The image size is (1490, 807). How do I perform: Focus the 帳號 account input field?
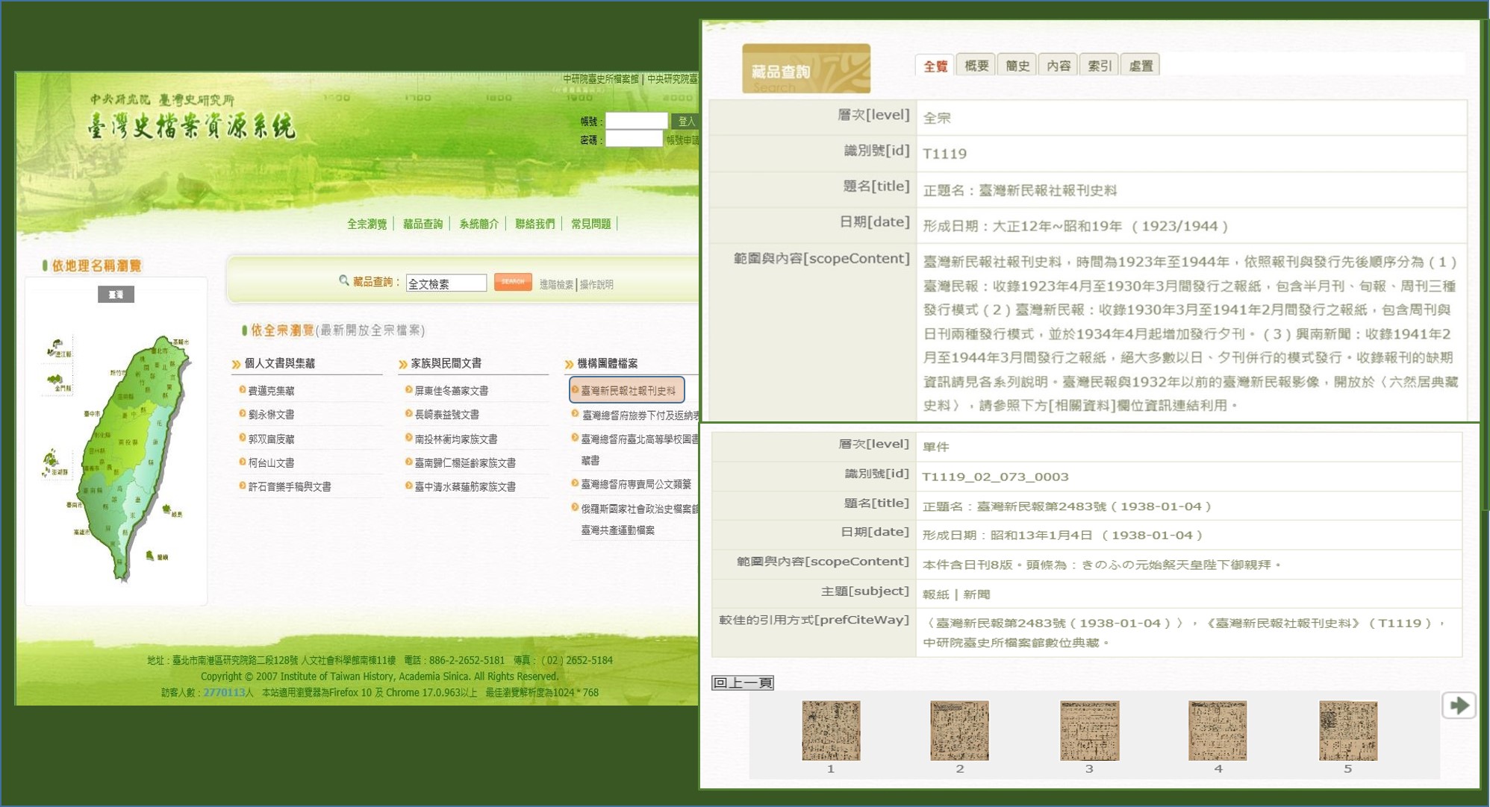click(x=636, y=121)
